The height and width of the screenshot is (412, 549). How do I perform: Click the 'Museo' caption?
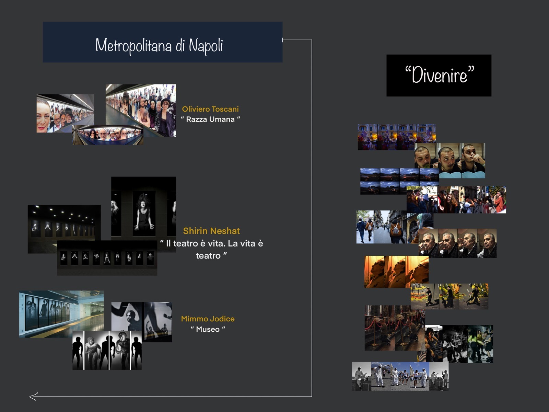[208, 329]
